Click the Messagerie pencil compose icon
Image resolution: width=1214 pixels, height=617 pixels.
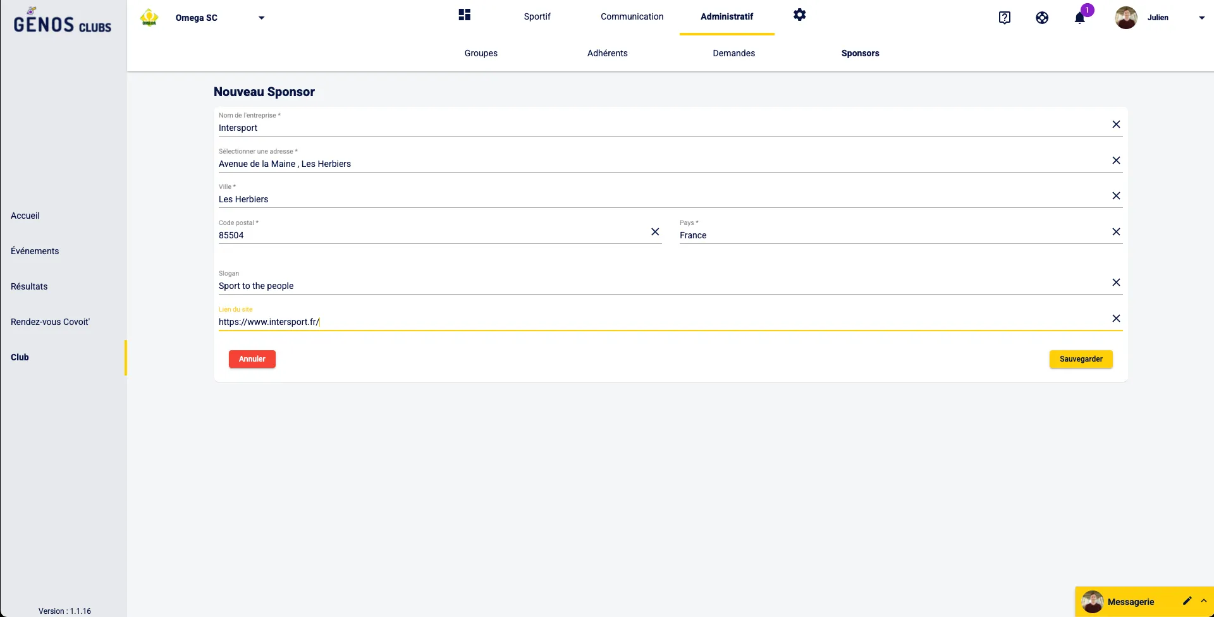pos(1187,601)
